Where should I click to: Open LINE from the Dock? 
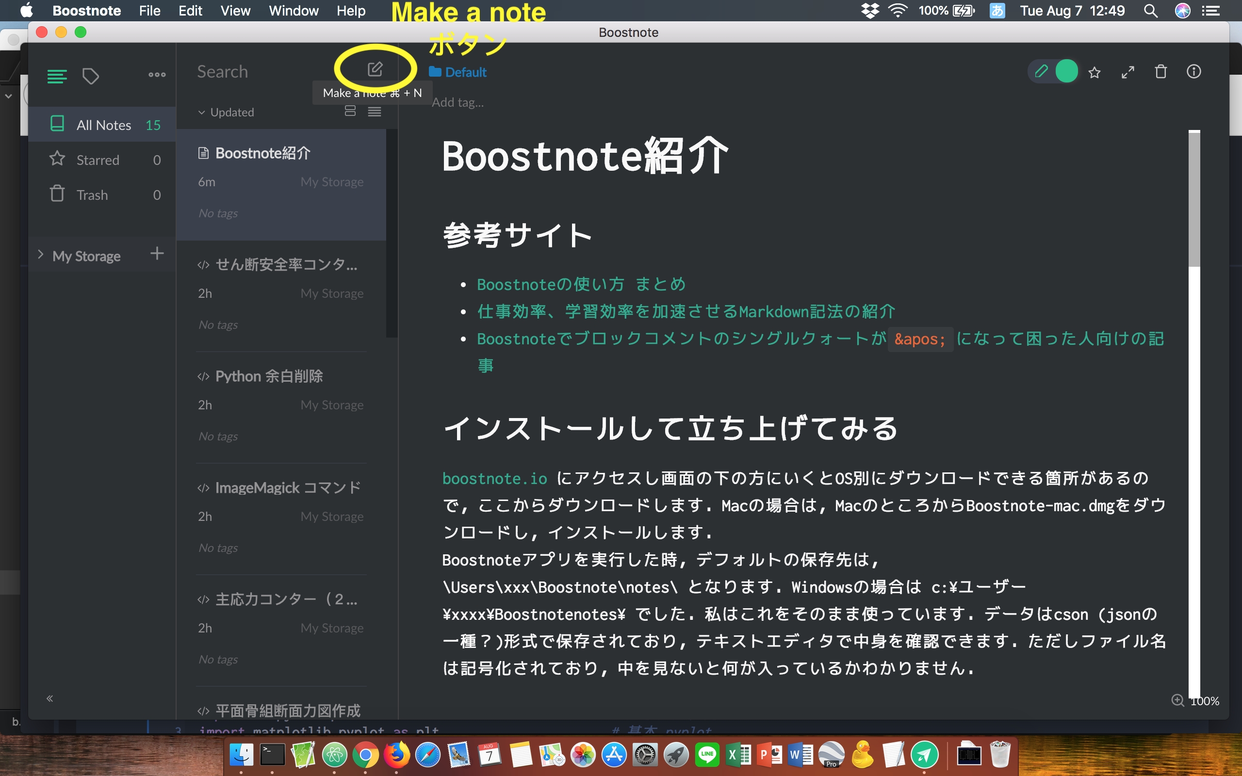pyautogui.click(x=707, y=755)
